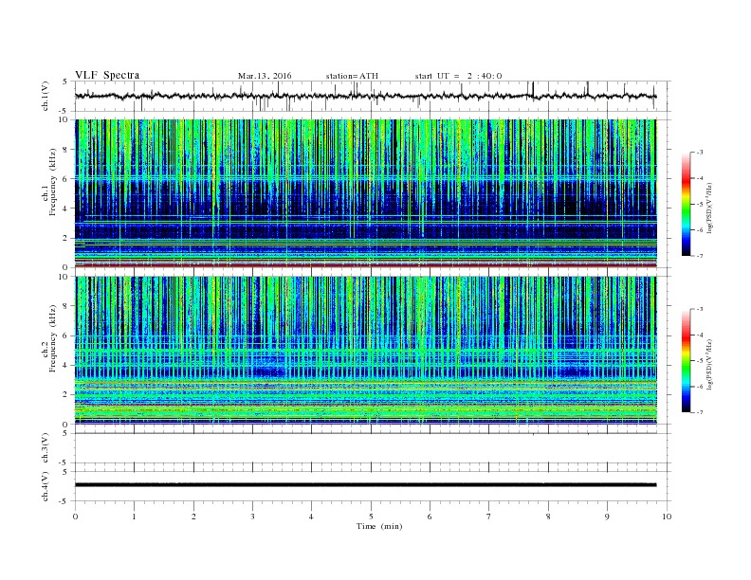The height and width of the screenshot is (580, 751).
Task: Click the "8" kHz tick on ch.1 spectrogram
Action: click(65, 150)
